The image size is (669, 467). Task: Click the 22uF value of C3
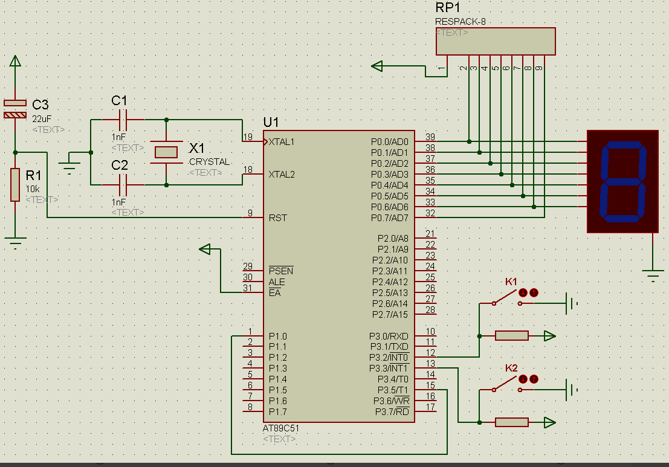pos(42,119)
